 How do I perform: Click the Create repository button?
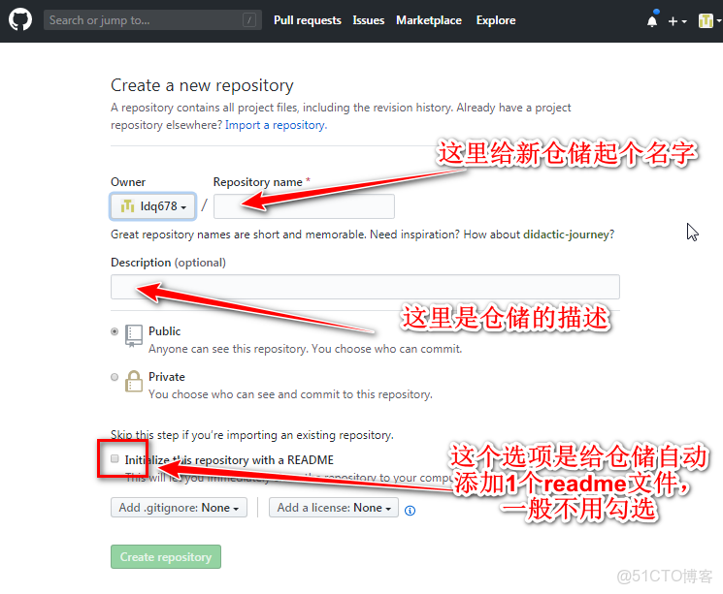pos(166,557)
